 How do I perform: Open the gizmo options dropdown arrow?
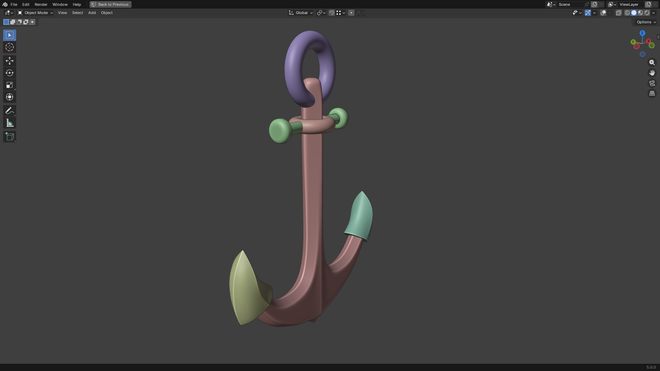pos(594,13)
